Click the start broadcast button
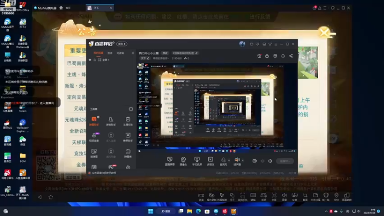The height and width of the screenshot is (216, 384). [x=285, y=161]
